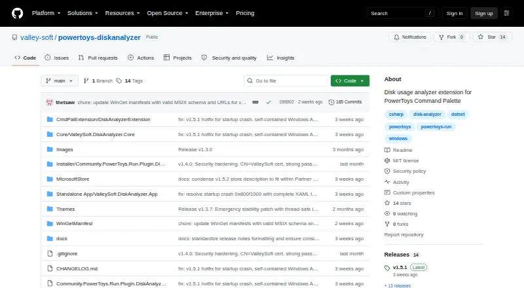Click the folder icon for CmdPalExtension

coord(50,119)
